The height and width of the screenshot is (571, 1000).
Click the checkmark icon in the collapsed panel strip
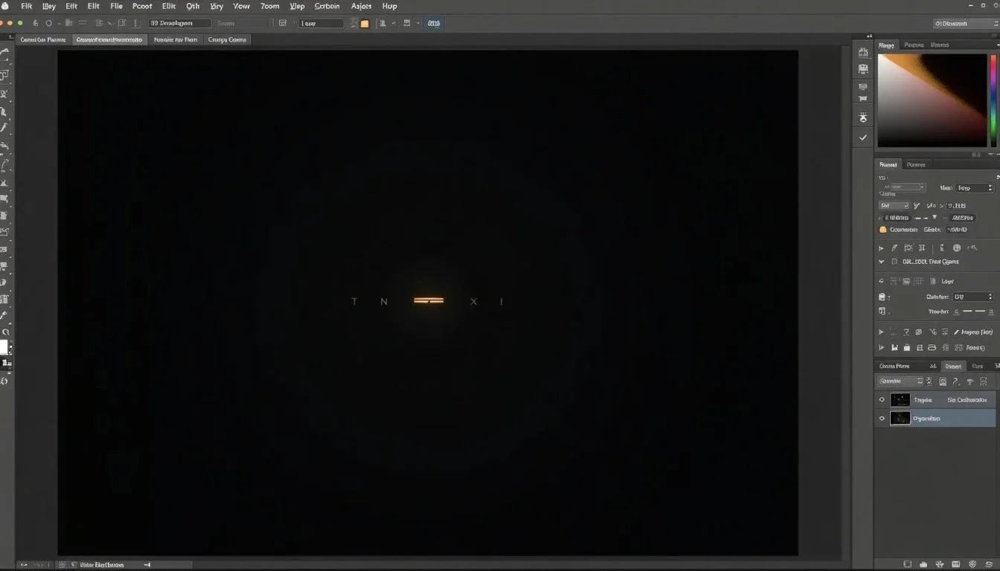point(863,138)
